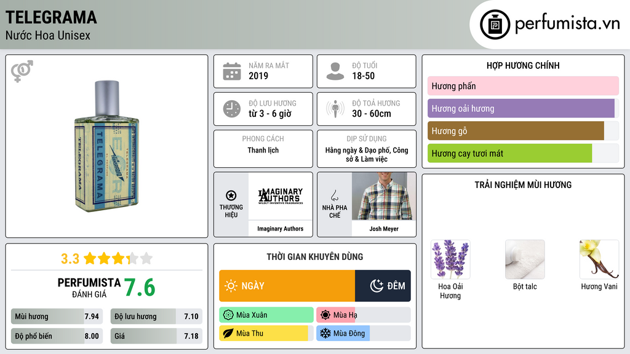The image size is (630, 354).
Task: Click the Thanh lịch style value
Action: tap(263, 150)
